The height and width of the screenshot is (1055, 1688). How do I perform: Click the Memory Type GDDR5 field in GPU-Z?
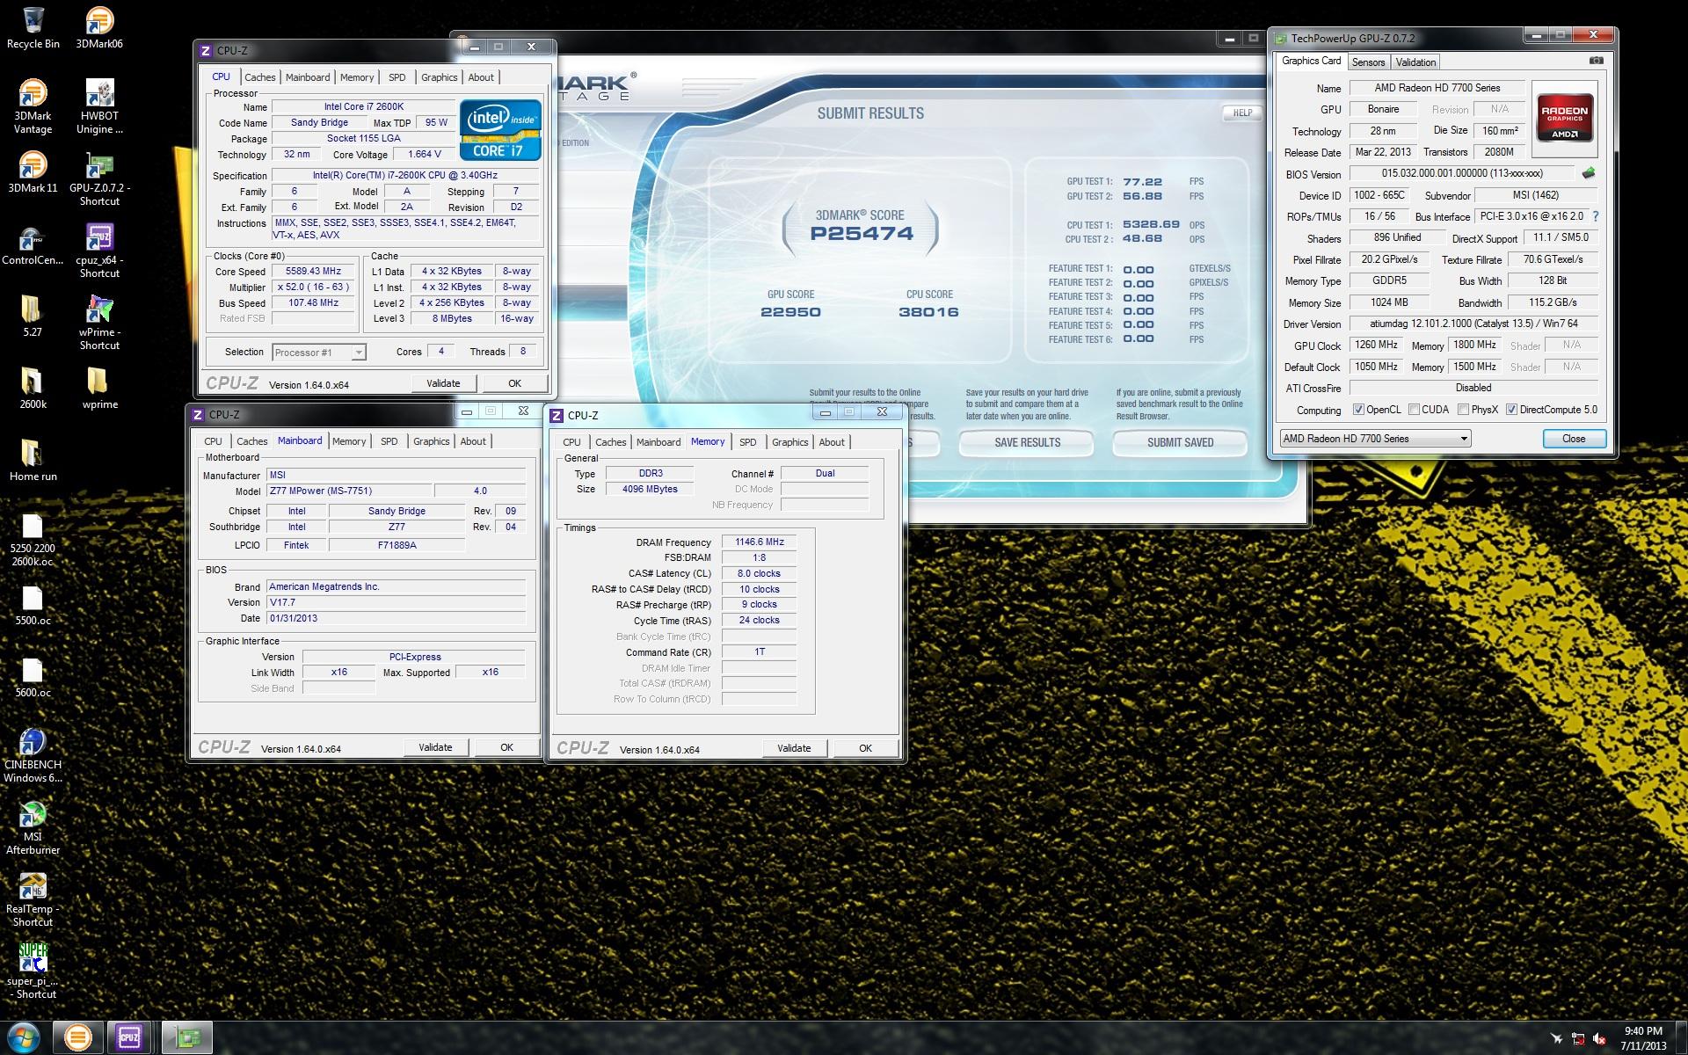click(x=1389, y=280)
